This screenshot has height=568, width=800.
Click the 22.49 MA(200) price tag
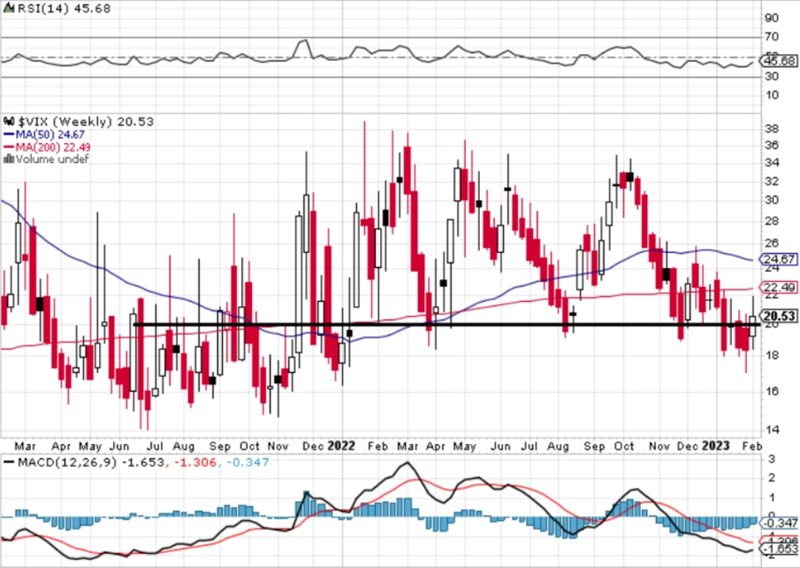[778, 287]
